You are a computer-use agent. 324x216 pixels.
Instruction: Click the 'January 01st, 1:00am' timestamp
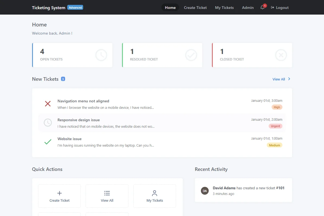pos(267,138)
